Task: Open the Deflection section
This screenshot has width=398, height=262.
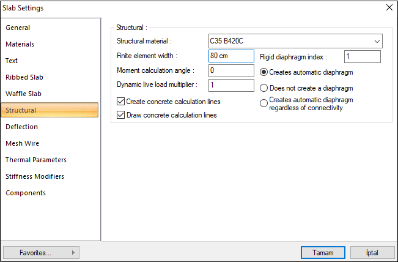Action: tap(21, 127)
